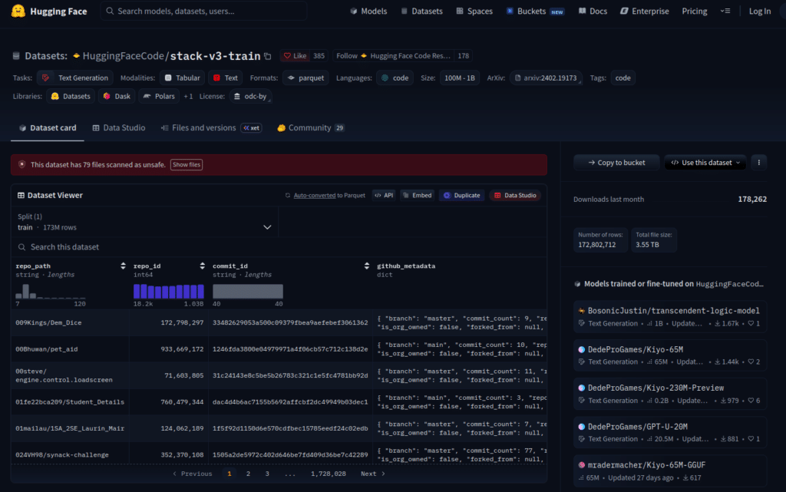
Task: Click the repo_id distribution histogram
Action: [168, 291]
